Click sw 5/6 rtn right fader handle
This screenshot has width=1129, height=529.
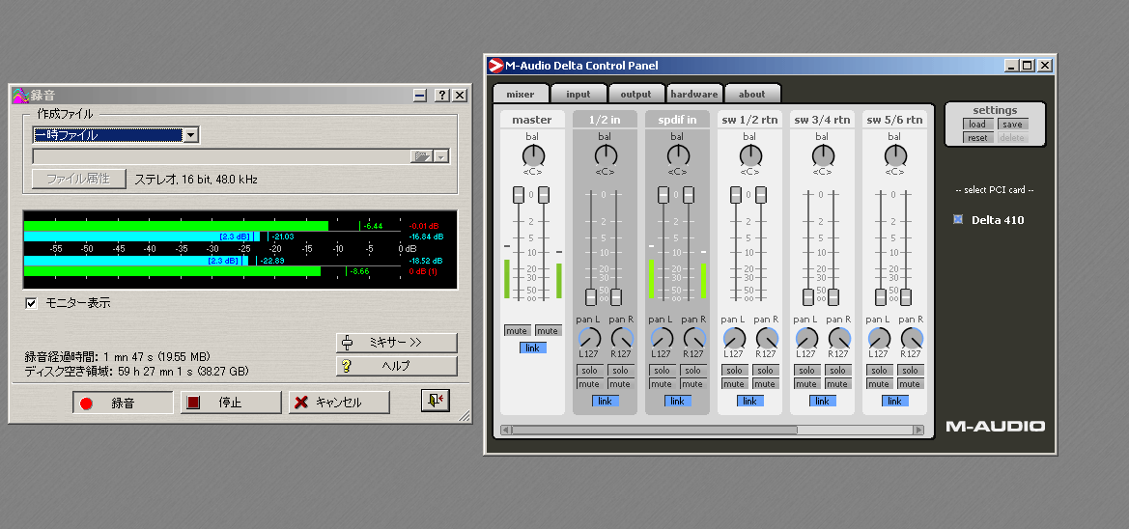[906, 296]
